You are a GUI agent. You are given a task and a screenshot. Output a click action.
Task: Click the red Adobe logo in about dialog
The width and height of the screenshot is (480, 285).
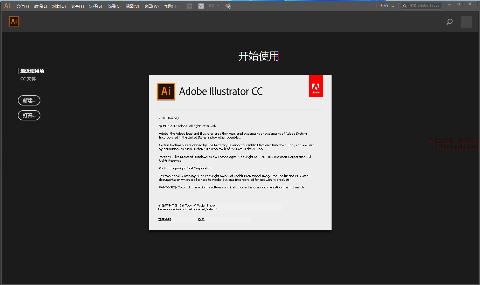pyautogui.click(x=316, y=86)
